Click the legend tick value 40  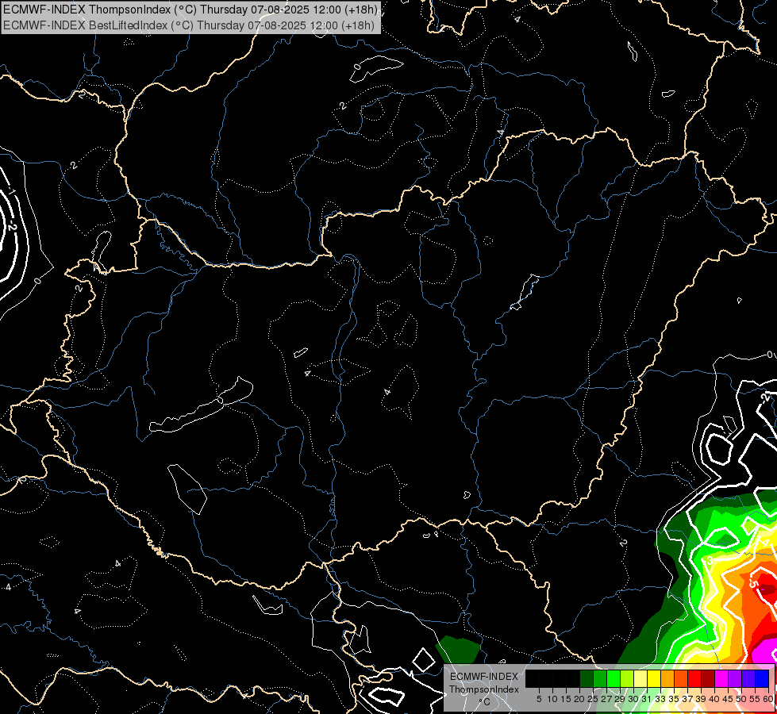click(x=714, y=699)
